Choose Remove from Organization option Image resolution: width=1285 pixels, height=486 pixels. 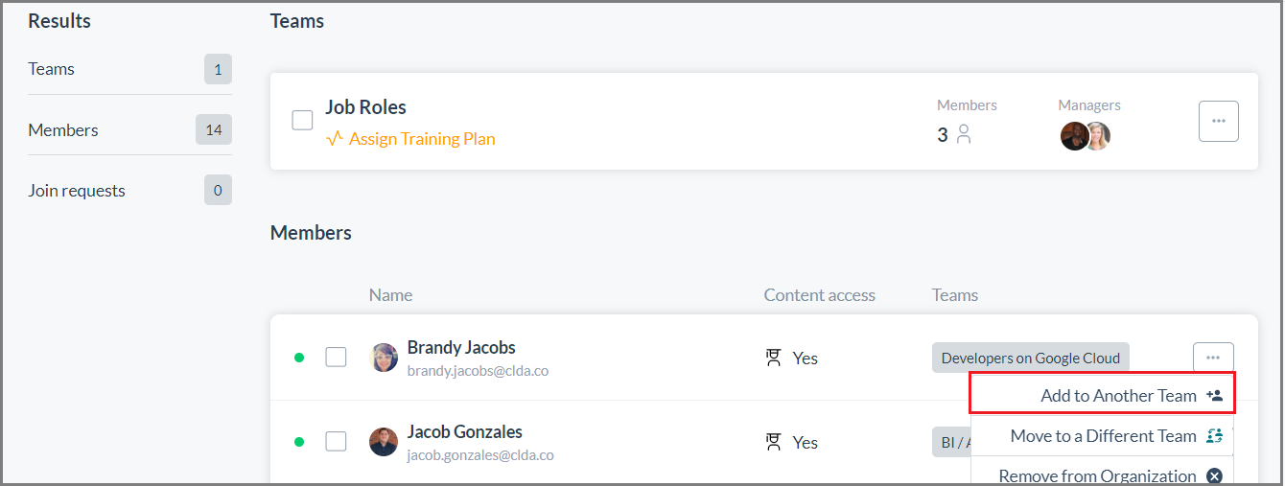point(1103,475)
